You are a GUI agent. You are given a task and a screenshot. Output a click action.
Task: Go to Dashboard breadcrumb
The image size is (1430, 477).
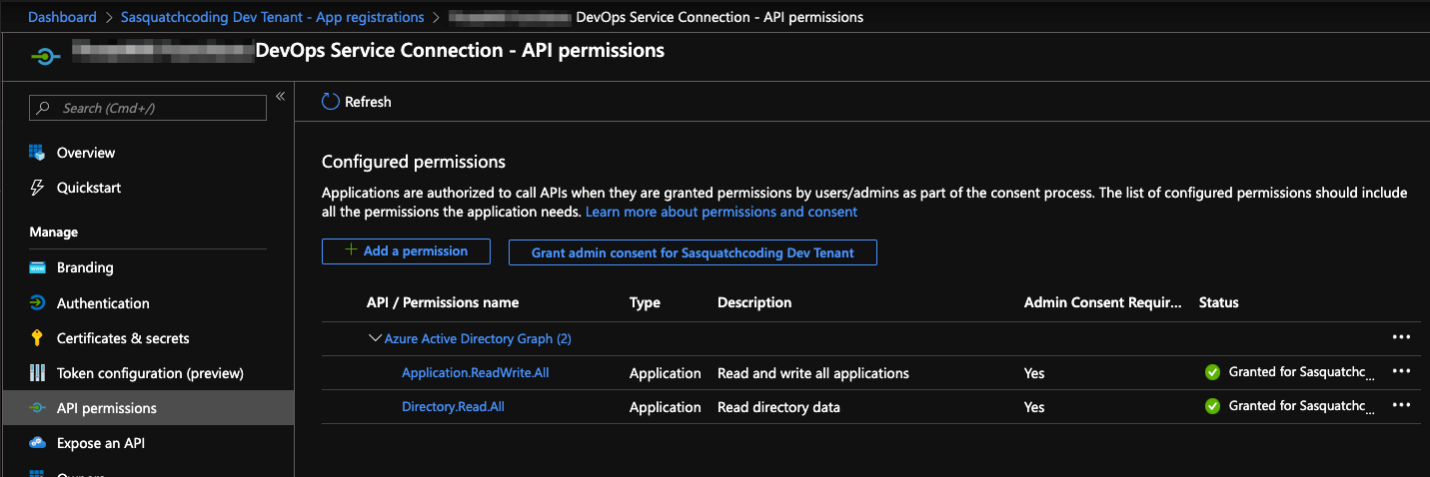(x=62, y=17)
